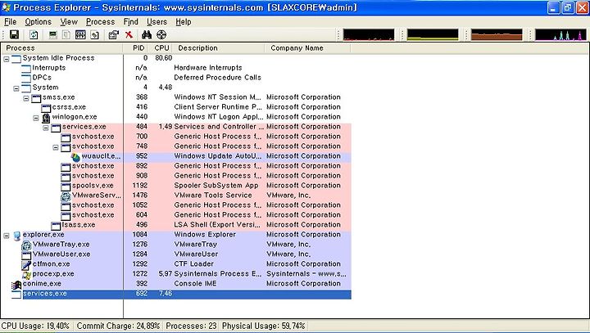Click the CPU usage history graph
Viewport: 590px width, 333px height.
pyautogui.click(x=369, y=34)
